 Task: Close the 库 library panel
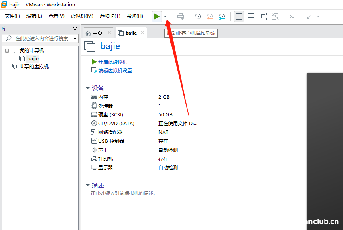(75, 28)
